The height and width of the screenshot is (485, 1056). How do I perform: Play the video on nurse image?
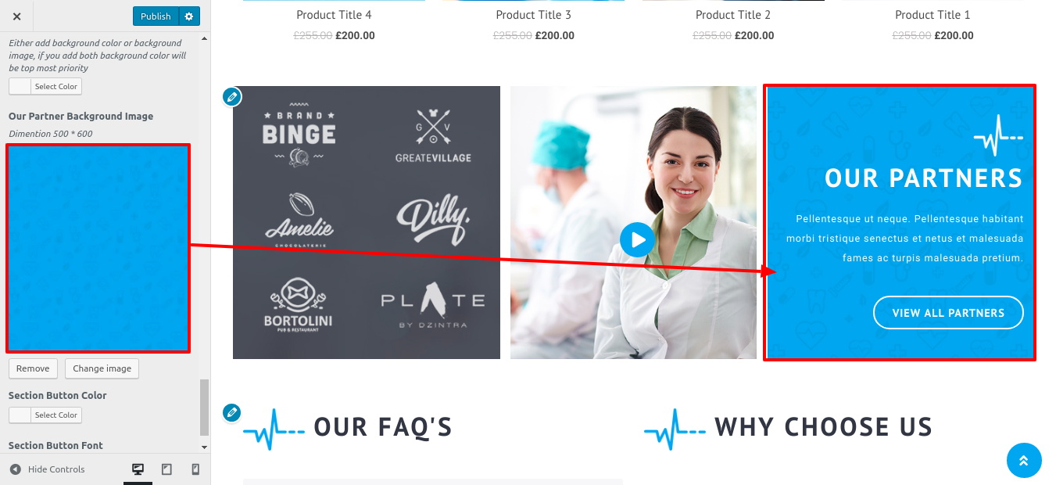(637, 239)
